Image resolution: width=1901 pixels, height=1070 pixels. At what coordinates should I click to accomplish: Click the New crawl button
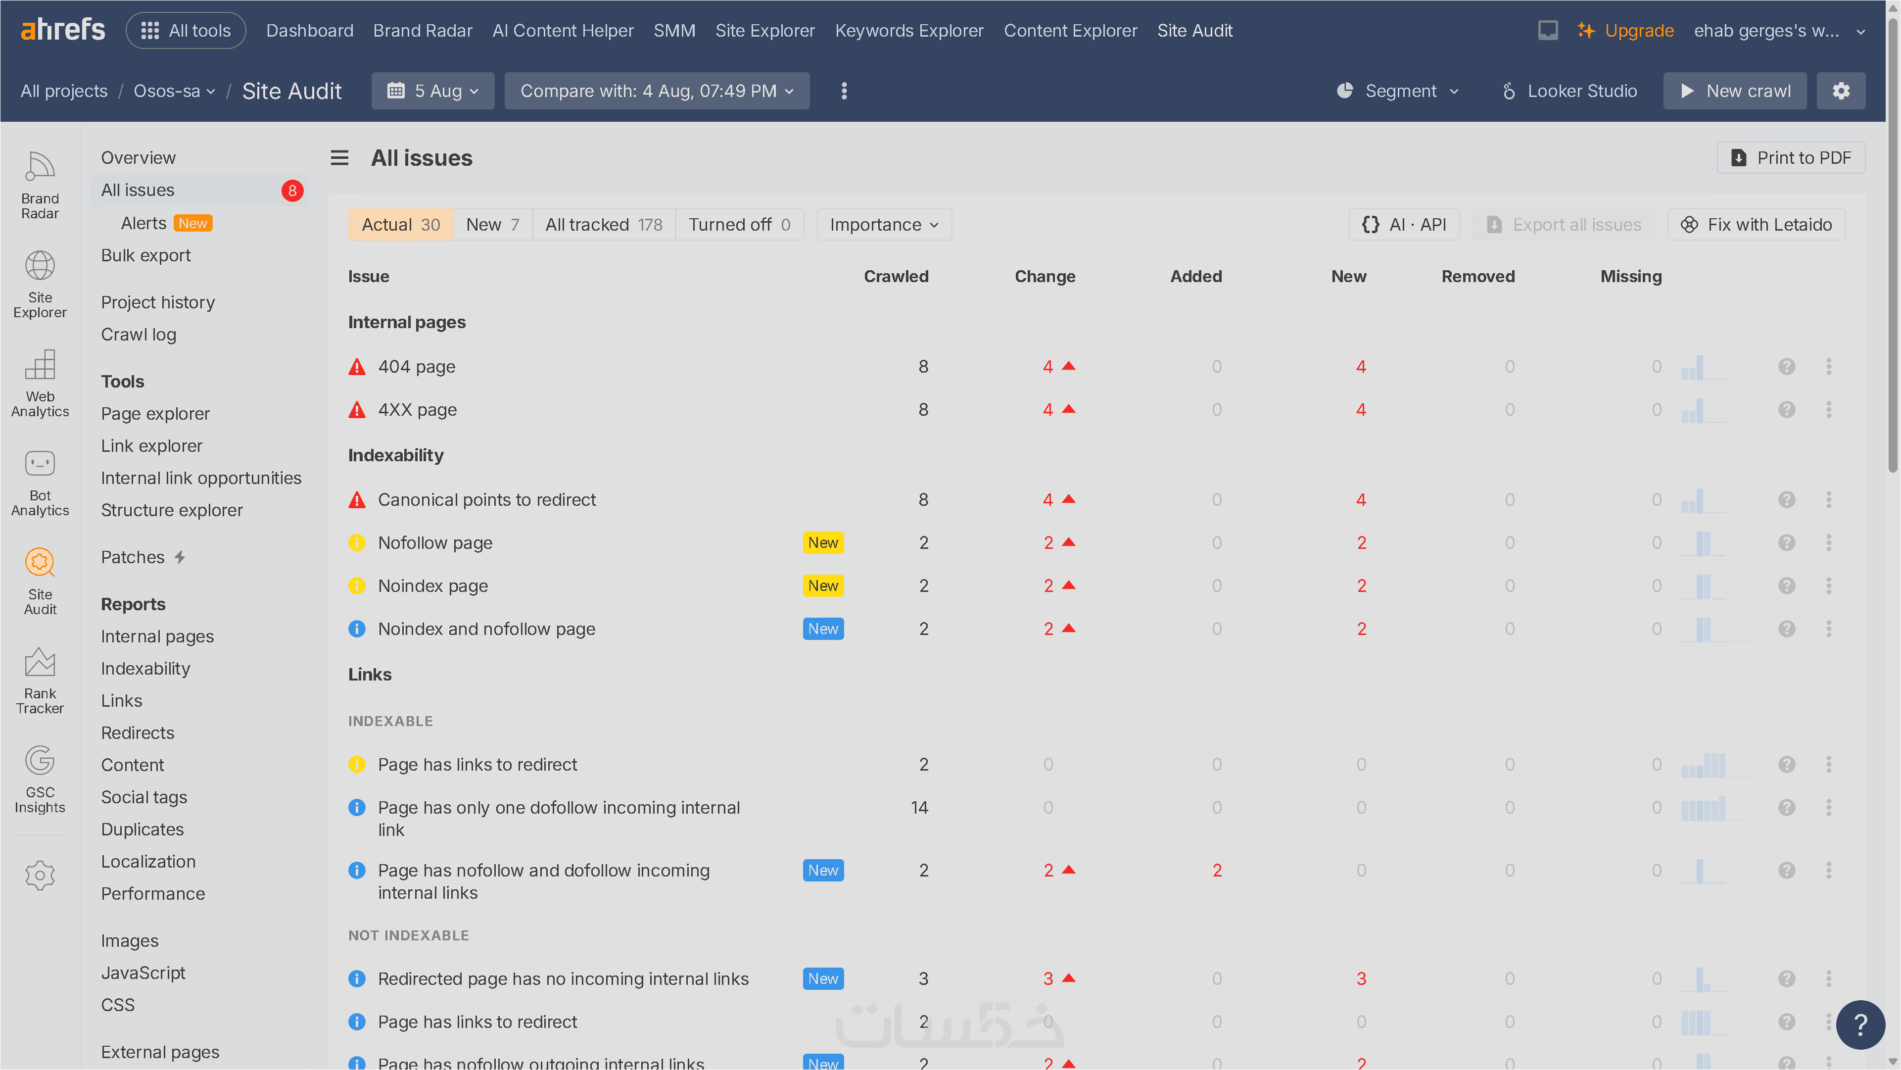point(1735,91)
